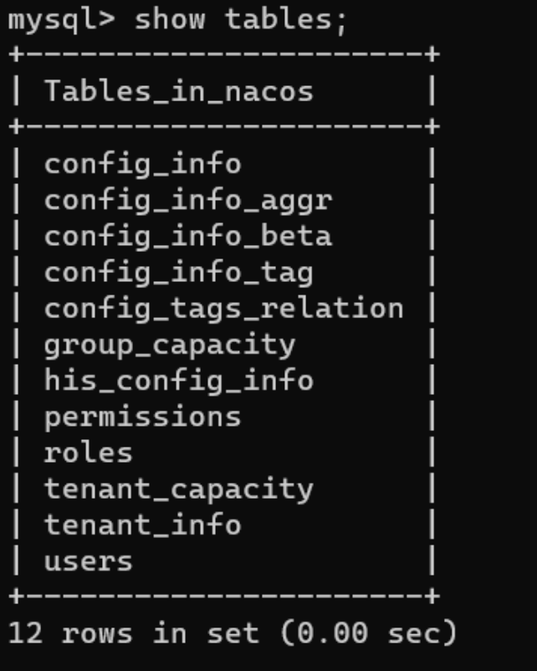Click the config_info table name

coord(143,163)
